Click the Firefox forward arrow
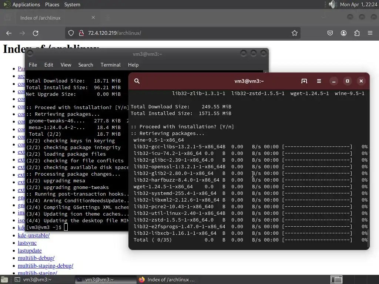The height and width of the screenshot is (284, 379). pos(22,33)
